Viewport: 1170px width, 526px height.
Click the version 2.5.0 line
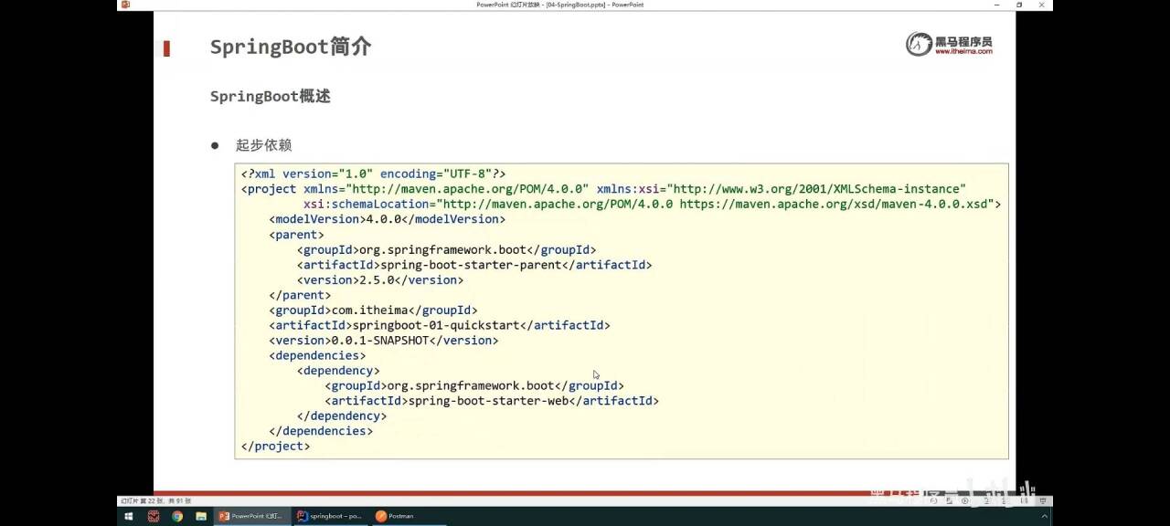coord(380,280)
